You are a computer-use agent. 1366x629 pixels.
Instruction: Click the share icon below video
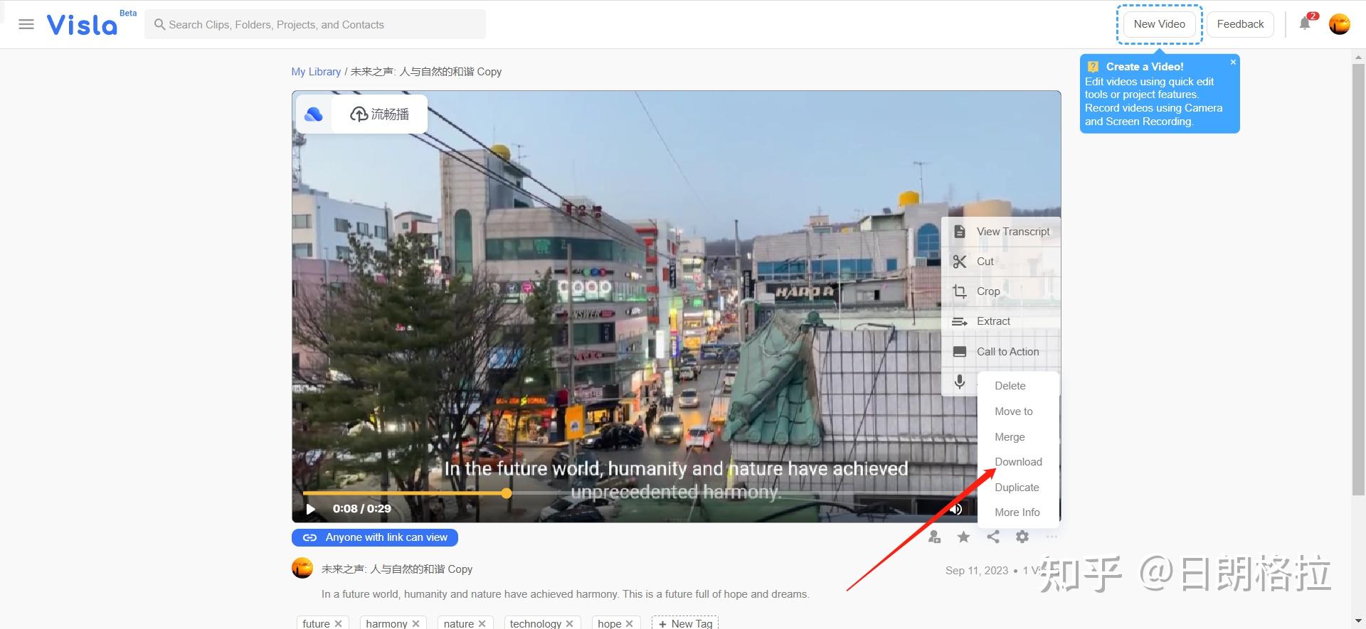click(x=993, y=537)
